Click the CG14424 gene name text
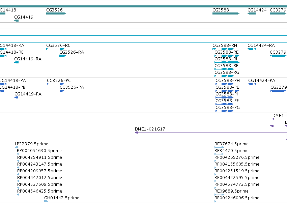Image resolution: width=287 pixels, height=203 pixels. 257,10
